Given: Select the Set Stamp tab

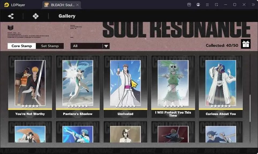Looking at the screenshot, I should [x=50, y=46].
